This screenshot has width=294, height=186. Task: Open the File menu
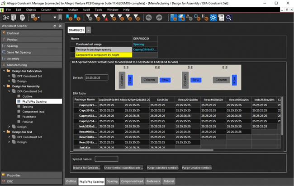tap(8, 10)
